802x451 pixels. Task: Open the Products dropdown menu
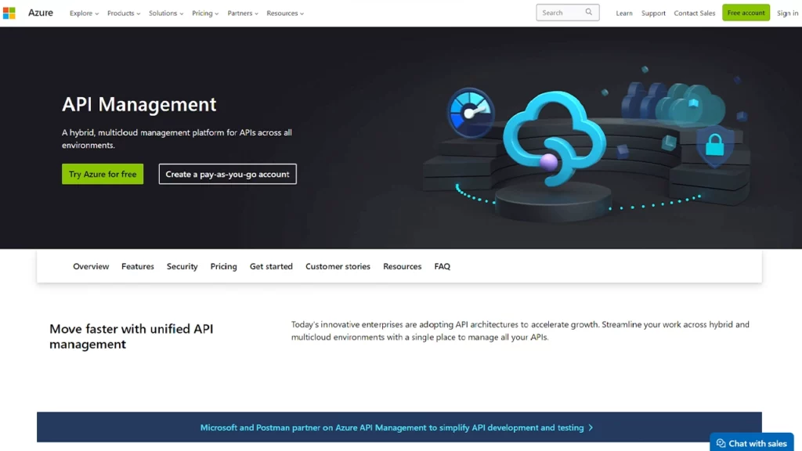pos(124,13)
